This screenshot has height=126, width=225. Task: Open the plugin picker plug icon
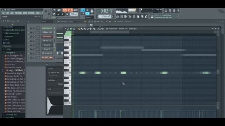pos(142,17)
